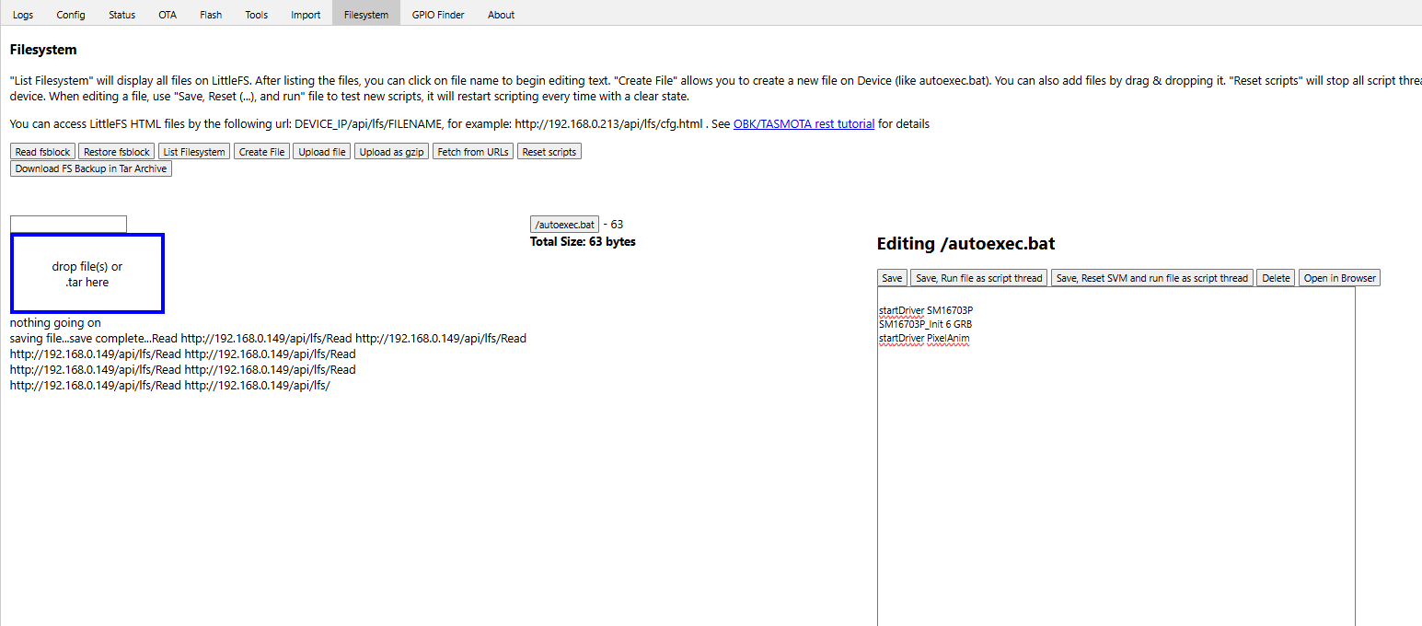Click List Filesystem button

tap(194, 152)
